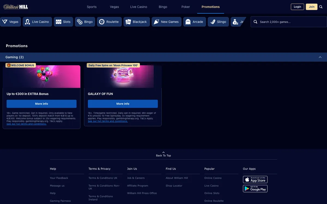Click the Blackjack cards icon

(x=128, y=22)
